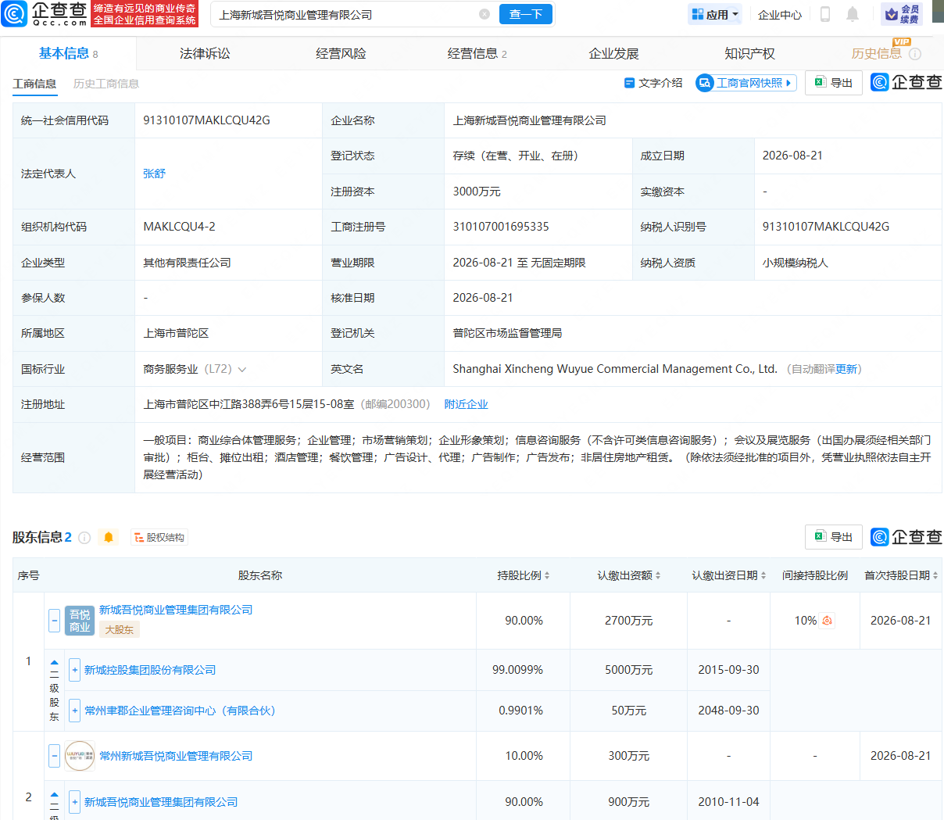
Task: Open 企业中心 in the header
Action: [780, 14]
